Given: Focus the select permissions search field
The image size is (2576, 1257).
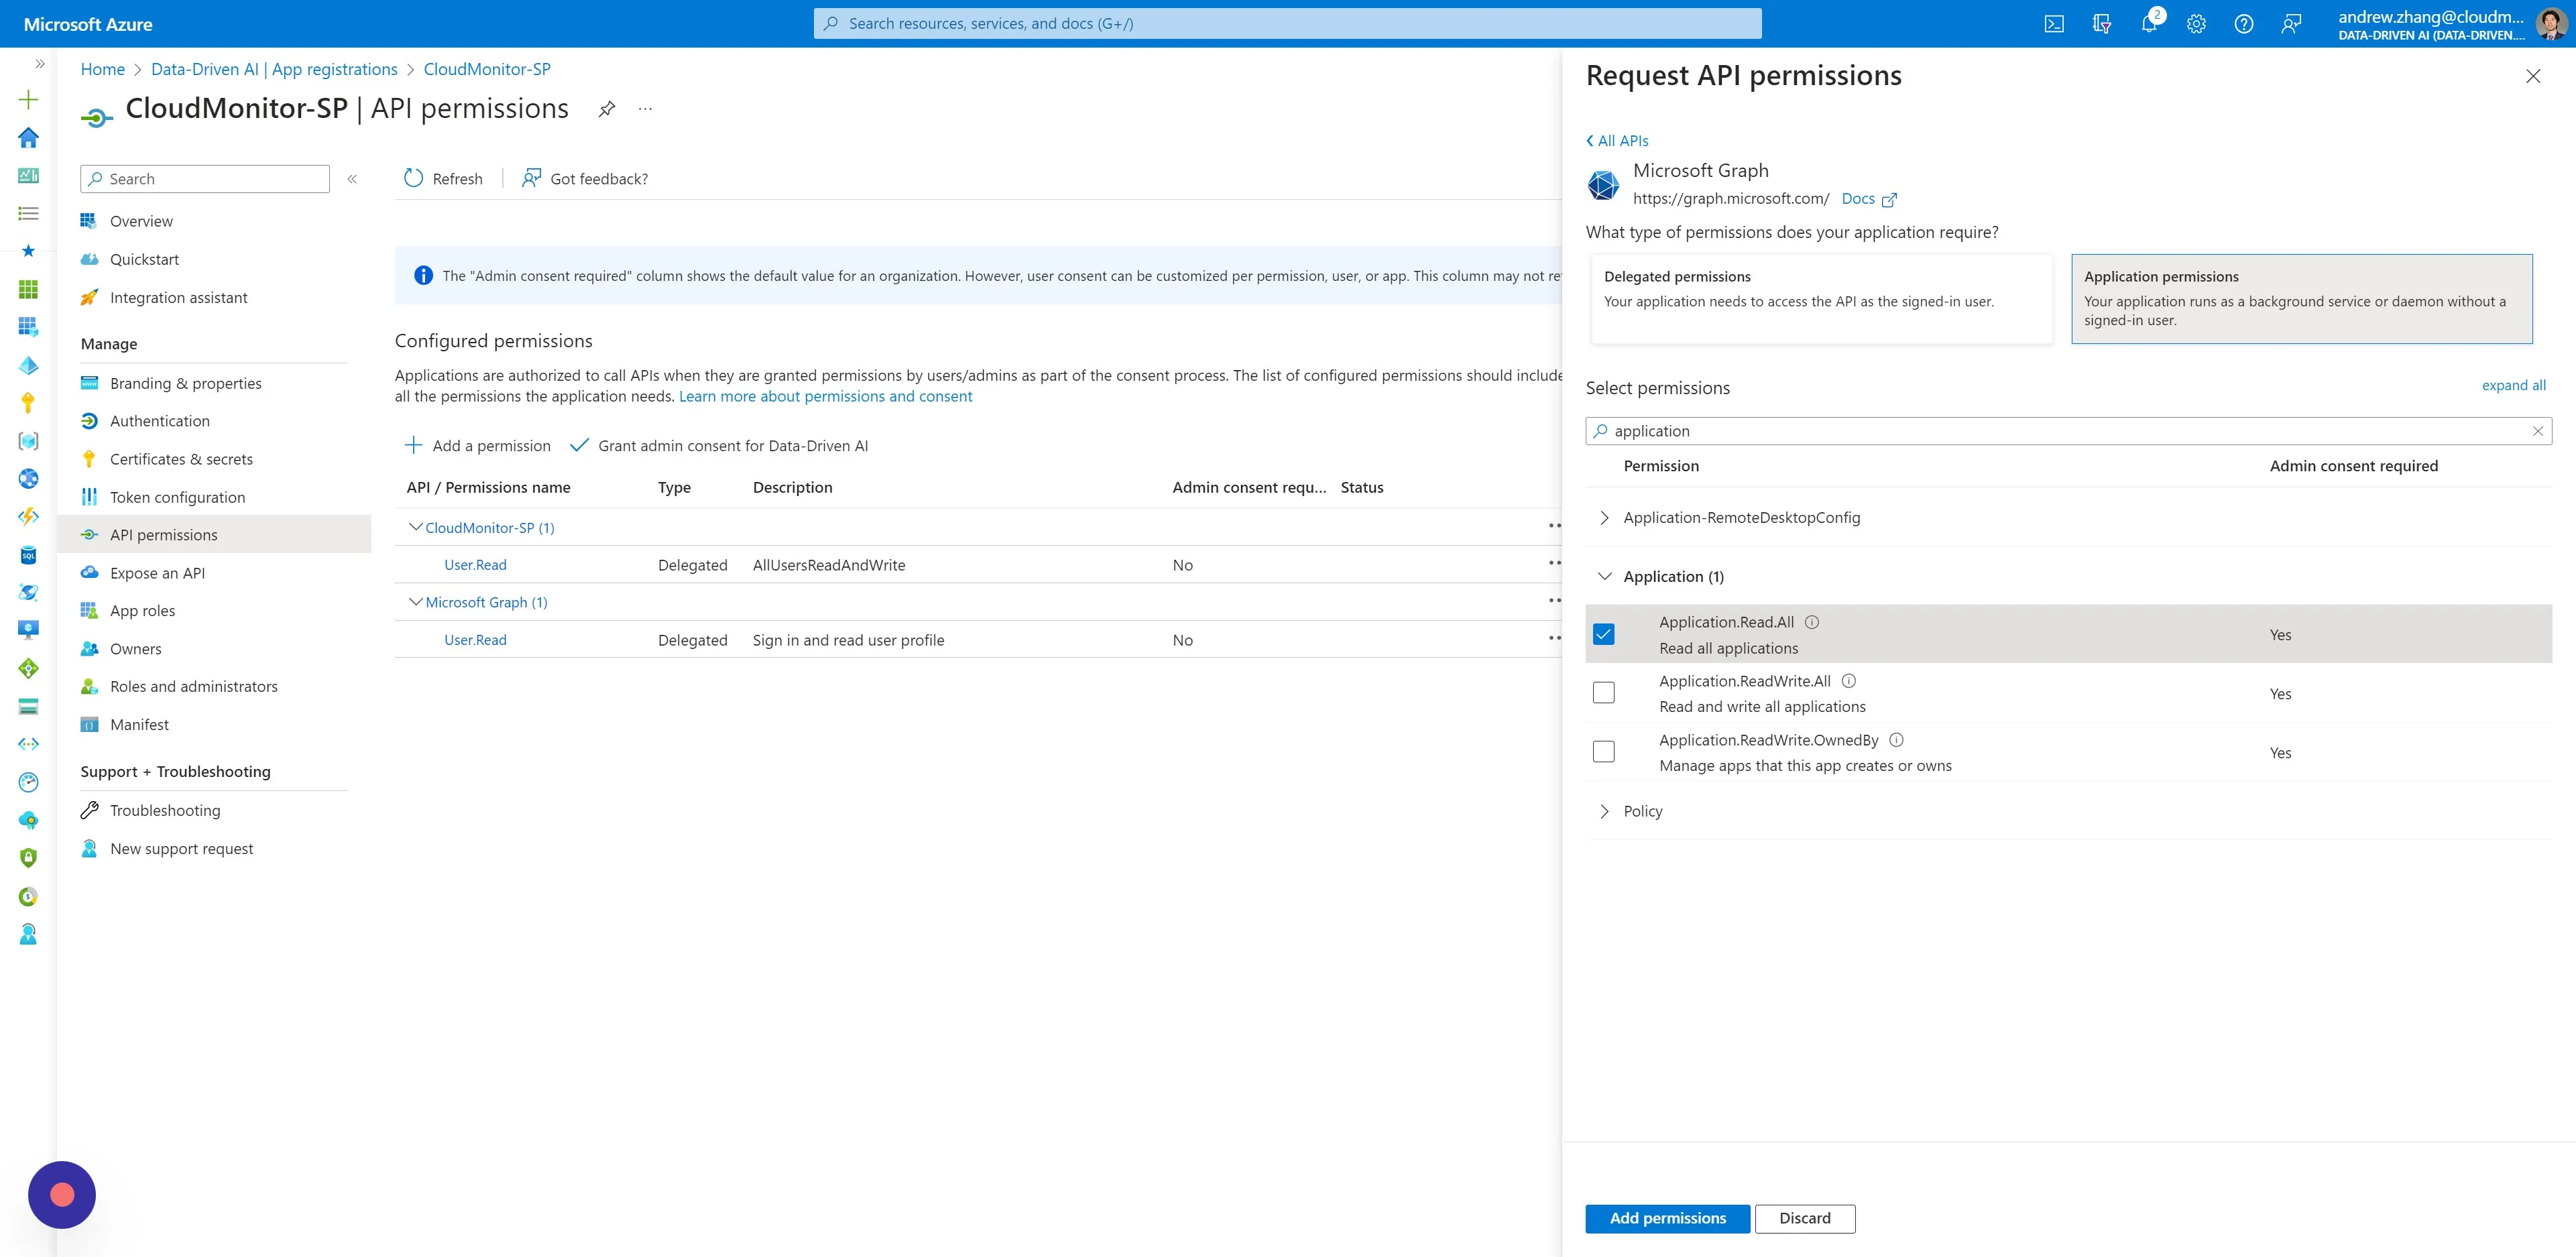Looking at the screenshot, I should pyautogui.click(x=2069, y=431).
